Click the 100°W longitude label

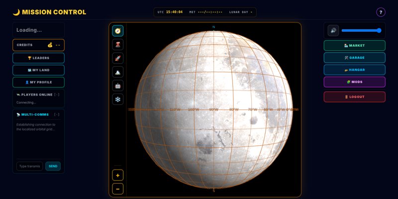pyautogui.click(x=194, y=109)
